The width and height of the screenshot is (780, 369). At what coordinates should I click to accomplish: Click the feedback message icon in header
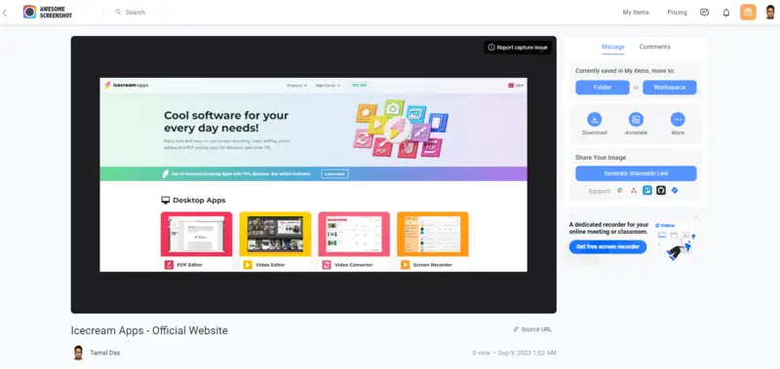704,13
